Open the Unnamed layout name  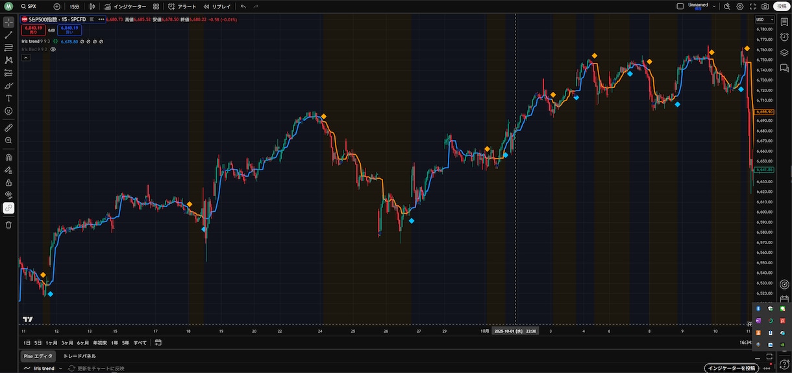[699, 5]
